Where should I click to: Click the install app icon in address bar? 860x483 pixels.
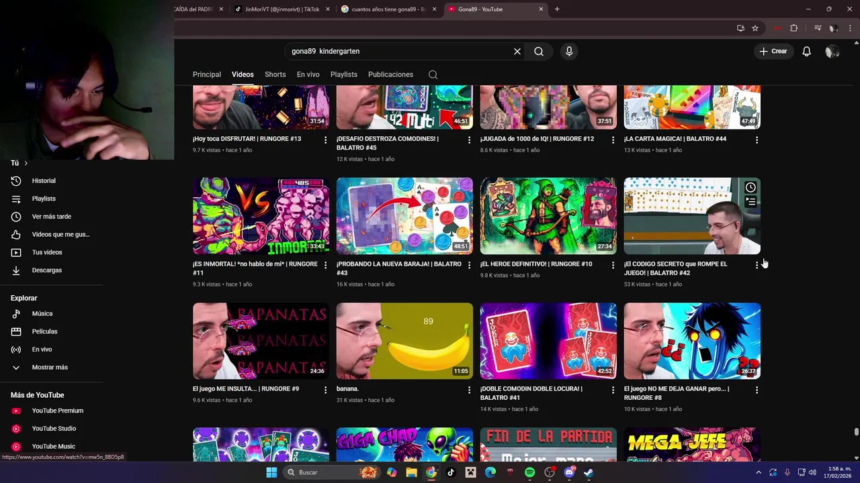740,28
